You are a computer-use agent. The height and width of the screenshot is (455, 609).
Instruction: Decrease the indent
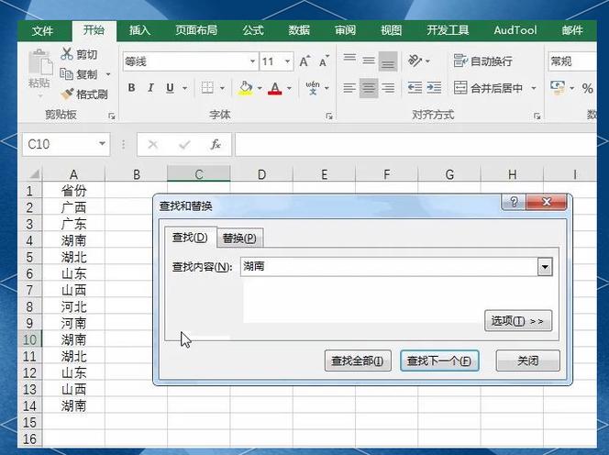point(415,88)
